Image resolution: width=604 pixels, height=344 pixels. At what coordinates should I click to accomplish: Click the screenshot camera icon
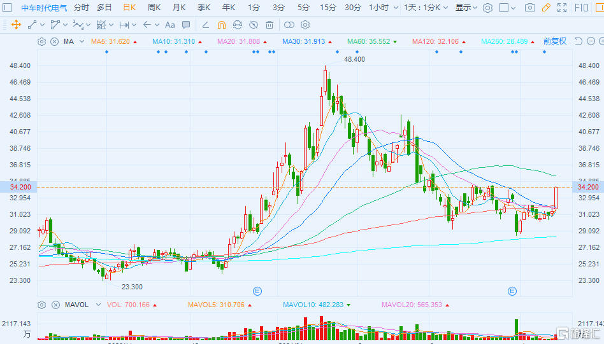click(529, 8)
